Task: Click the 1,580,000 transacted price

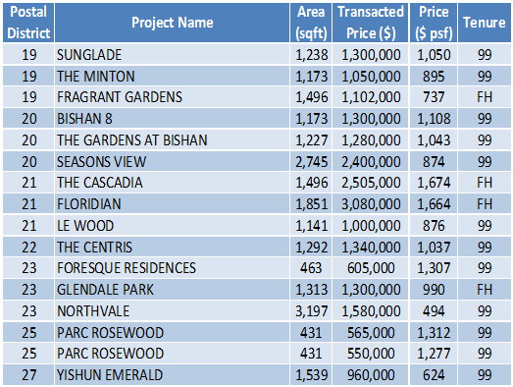Action: point(371,311)
